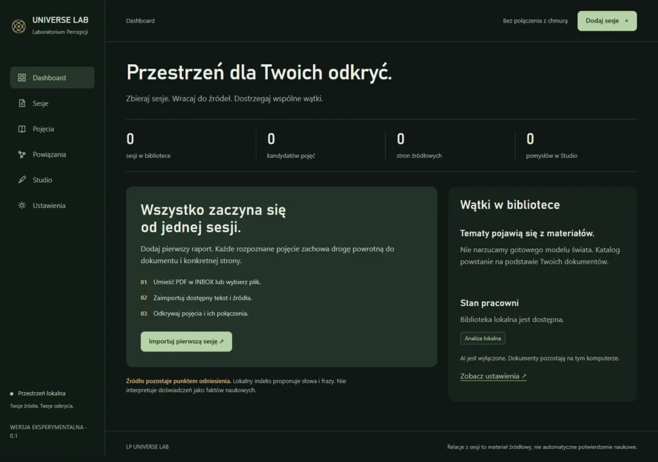Click the 'kandydatów pojęć' counter

click(x=291, y=146)
